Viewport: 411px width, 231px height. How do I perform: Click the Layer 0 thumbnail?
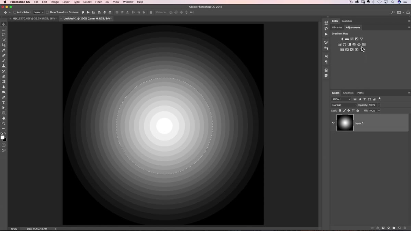[x=345, y=123]
